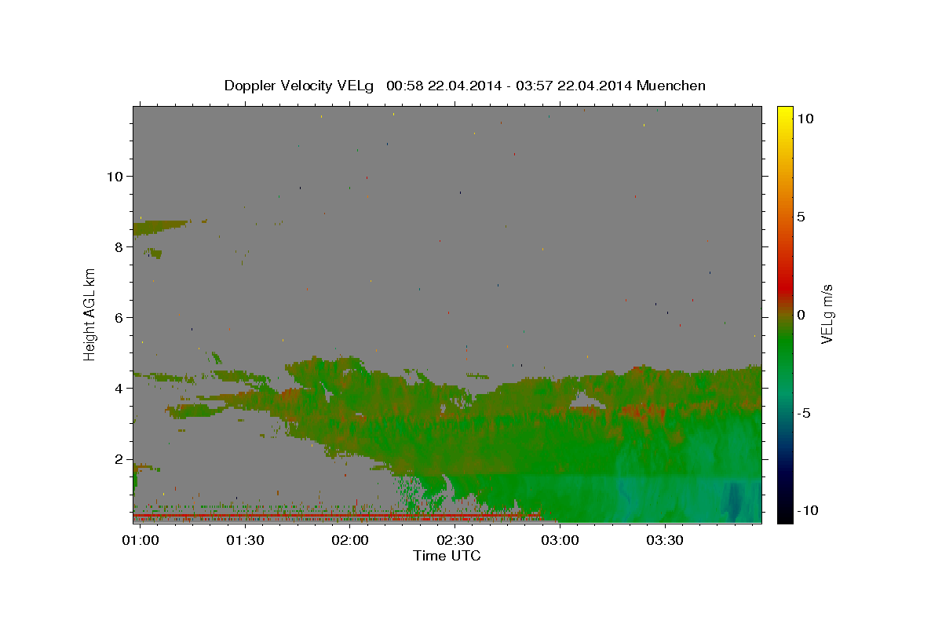The height and width of the screenshot is (628, 942).
Task: Click the '03:00' time tick label
Action: (x=560, y=541)
